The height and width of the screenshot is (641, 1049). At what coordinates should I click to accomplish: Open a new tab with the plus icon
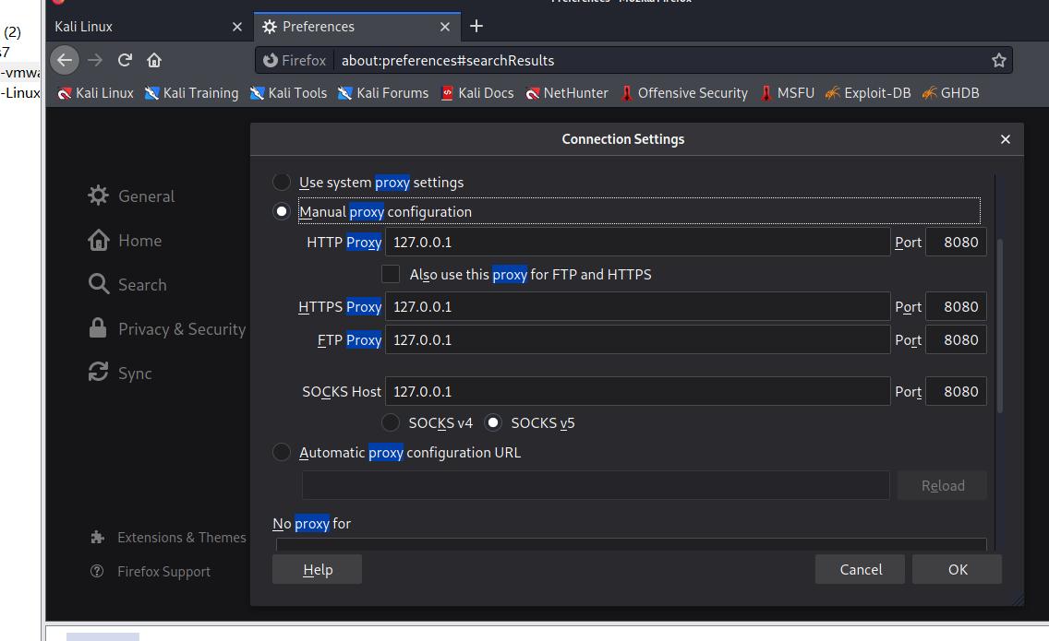pos(476,26)
